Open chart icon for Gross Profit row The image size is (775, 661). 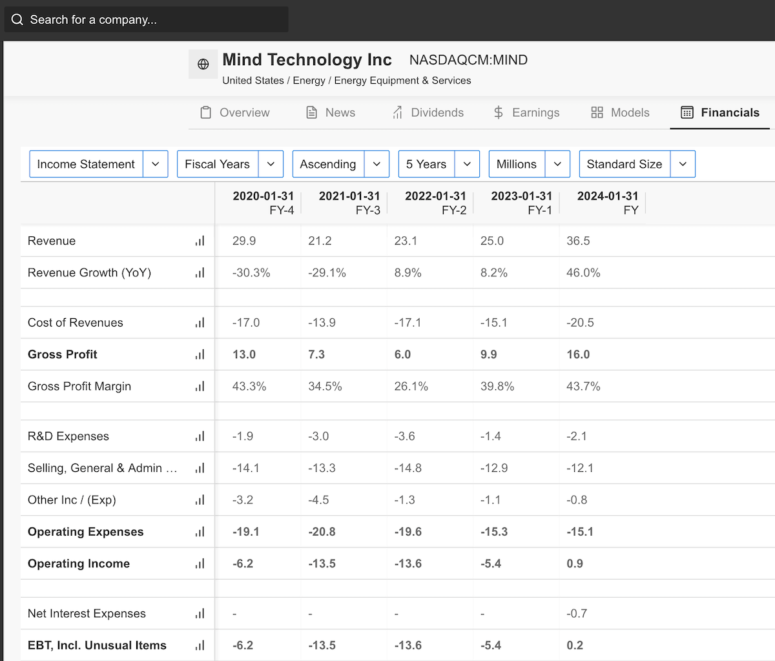[x=200, y=354]
